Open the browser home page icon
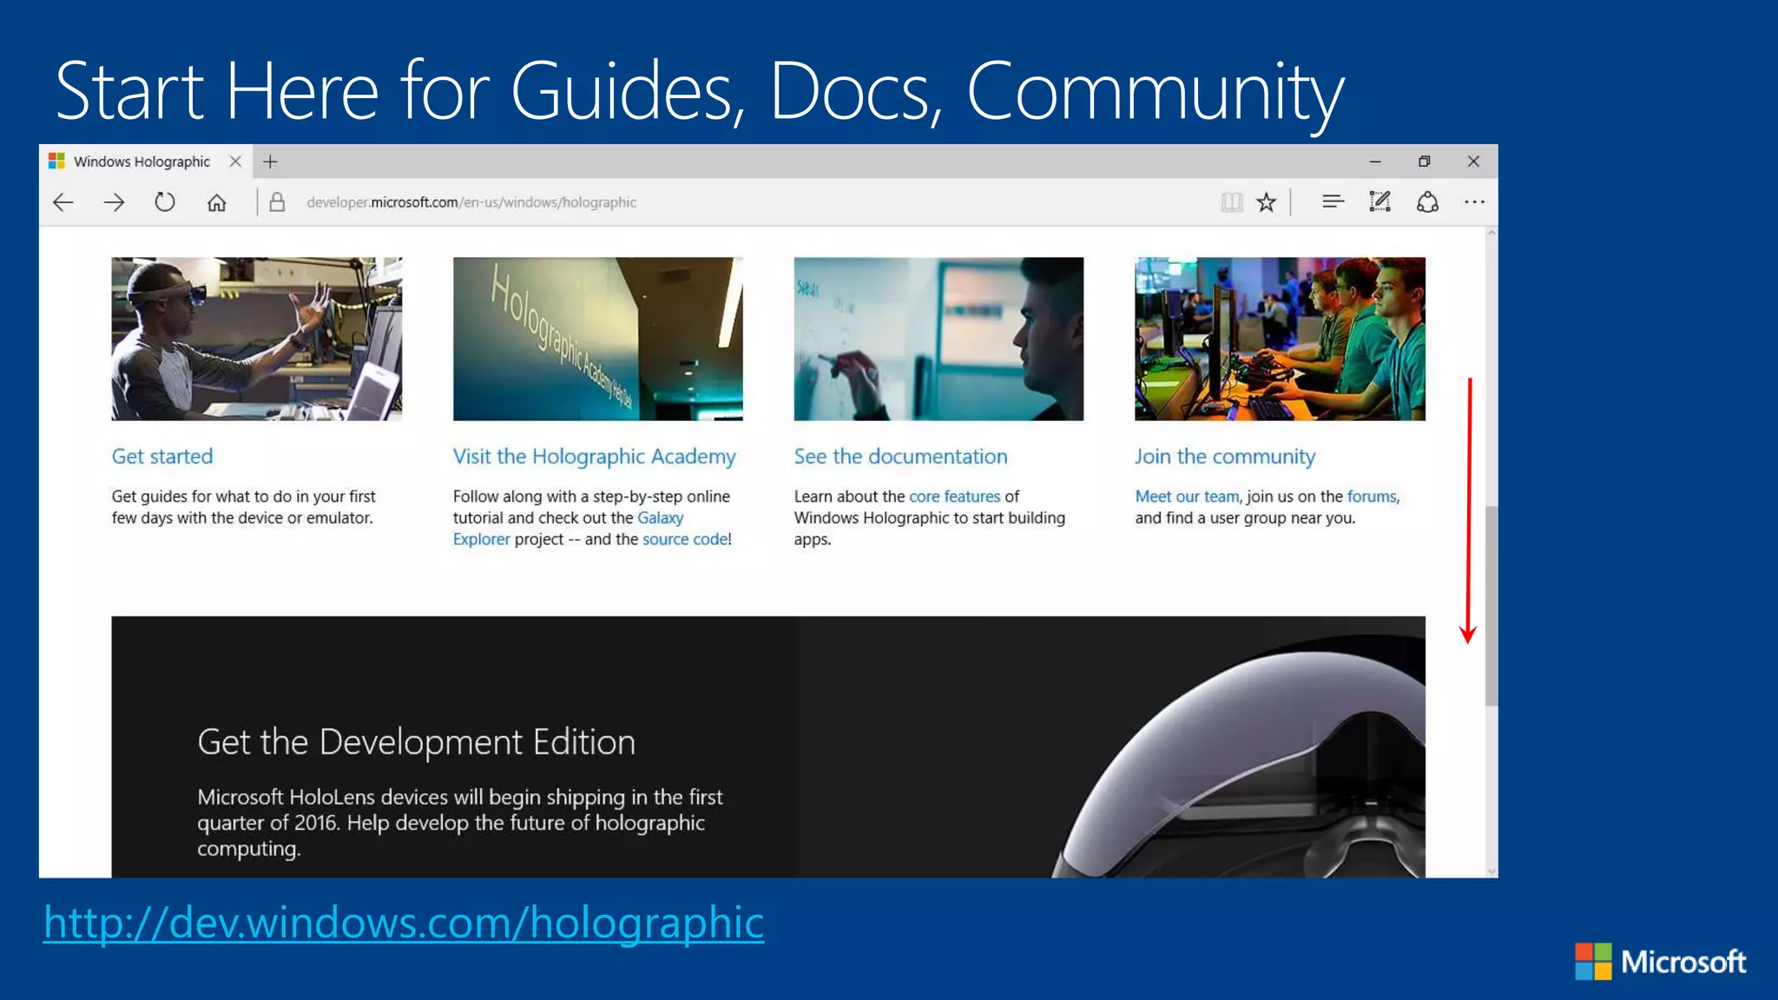The height and width of the screenshot is (1000, 1778). [x=217, y=202]
